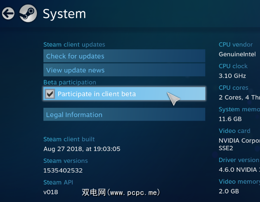The height and width of the screenshot is (202, 260).
Task: Select the Steam client built label
Action: pyautogui.click(x=69, y=139)
